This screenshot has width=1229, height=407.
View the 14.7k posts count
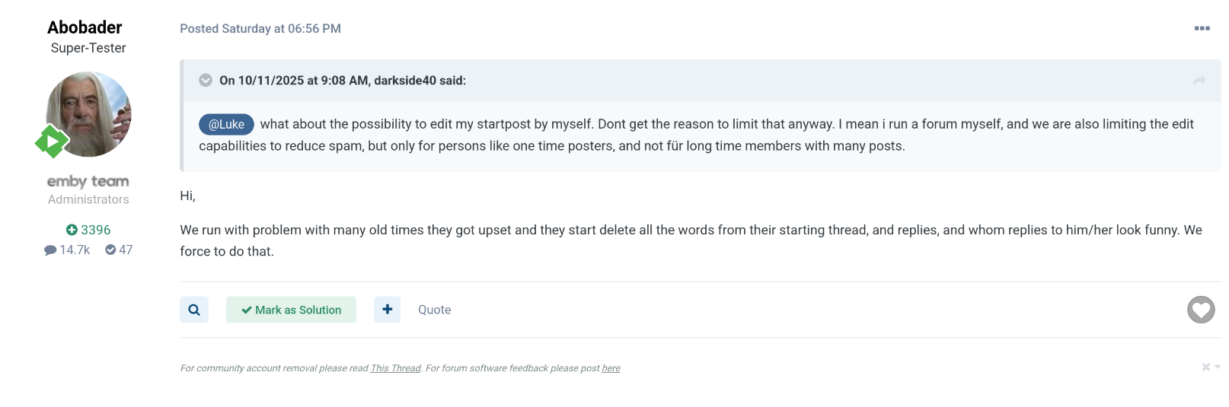pos(67,250)
